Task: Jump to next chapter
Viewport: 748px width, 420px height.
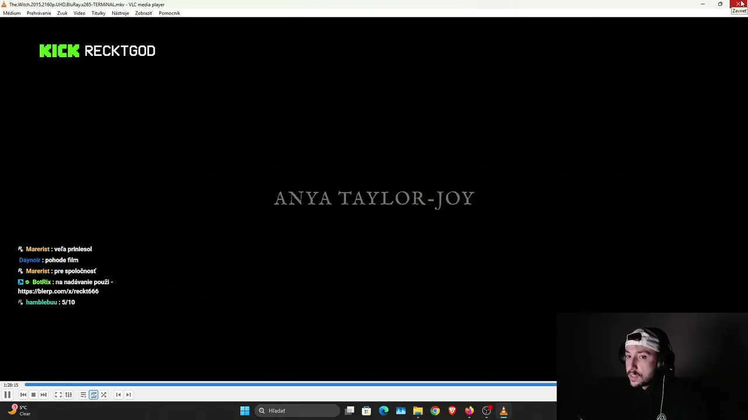Action: click(129, 395)
